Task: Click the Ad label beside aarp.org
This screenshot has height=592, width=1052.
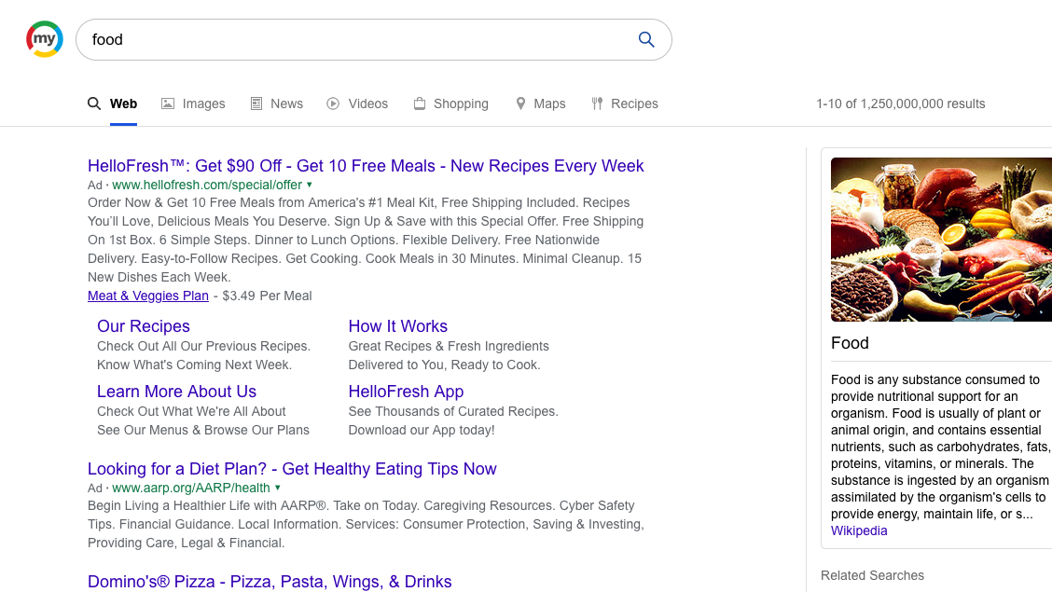Action: coord(94,489)
